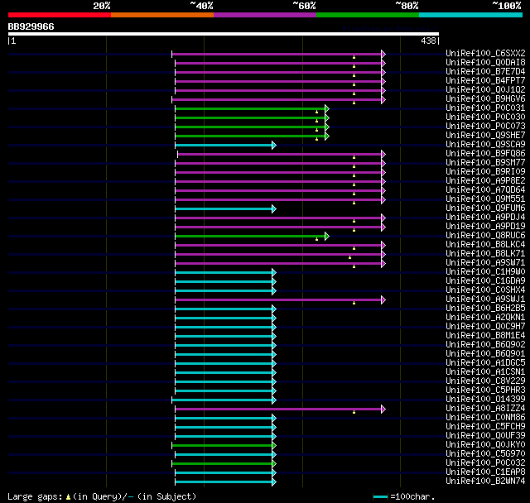Click the orange ~40% legend segment
Viewport: 530px width, 503px height.
pos(162,15)
